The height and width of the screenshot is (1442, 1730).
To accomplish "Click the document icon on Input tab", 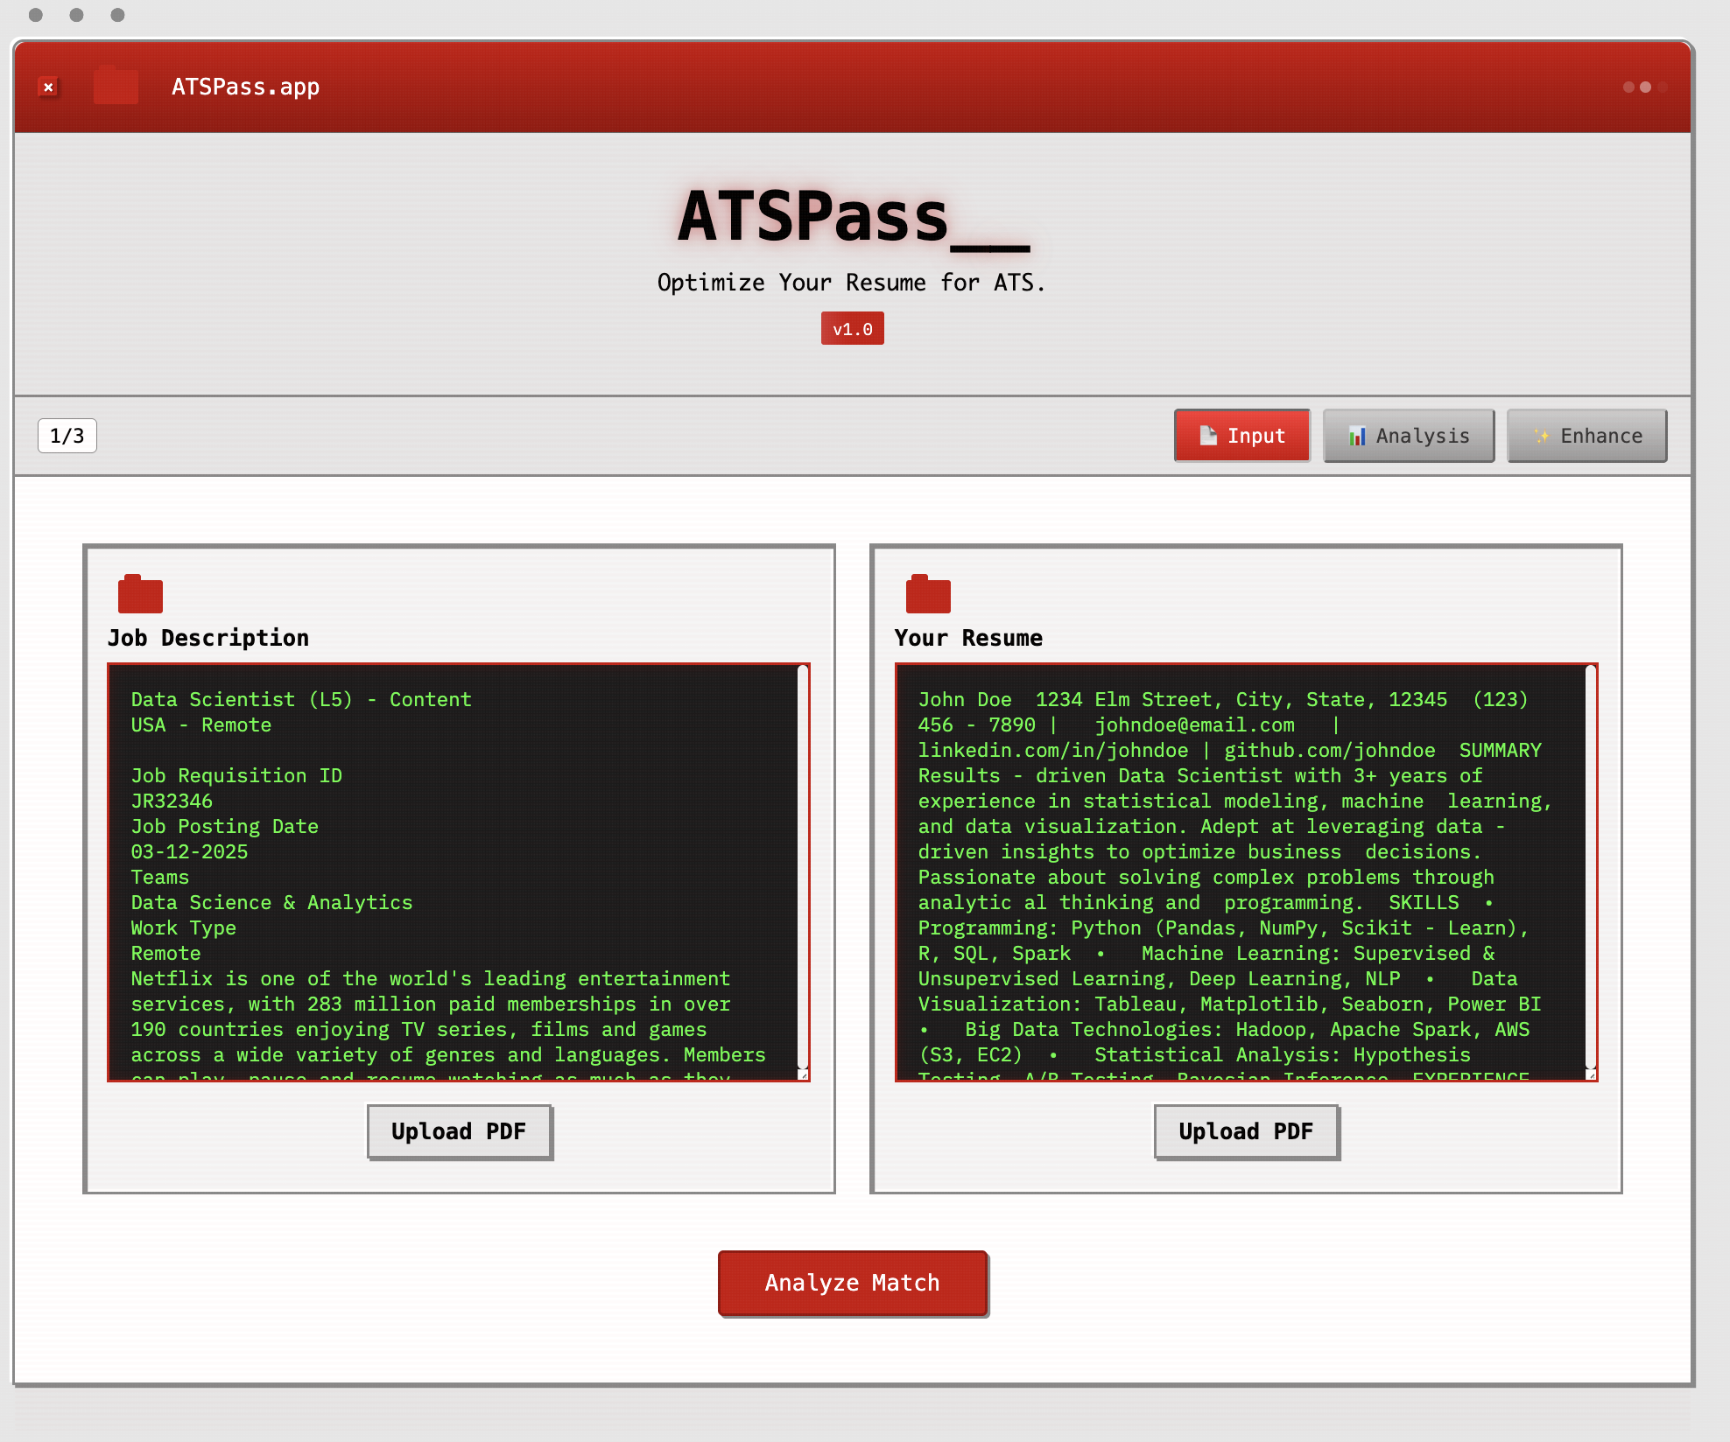I will coord(1208,435).
